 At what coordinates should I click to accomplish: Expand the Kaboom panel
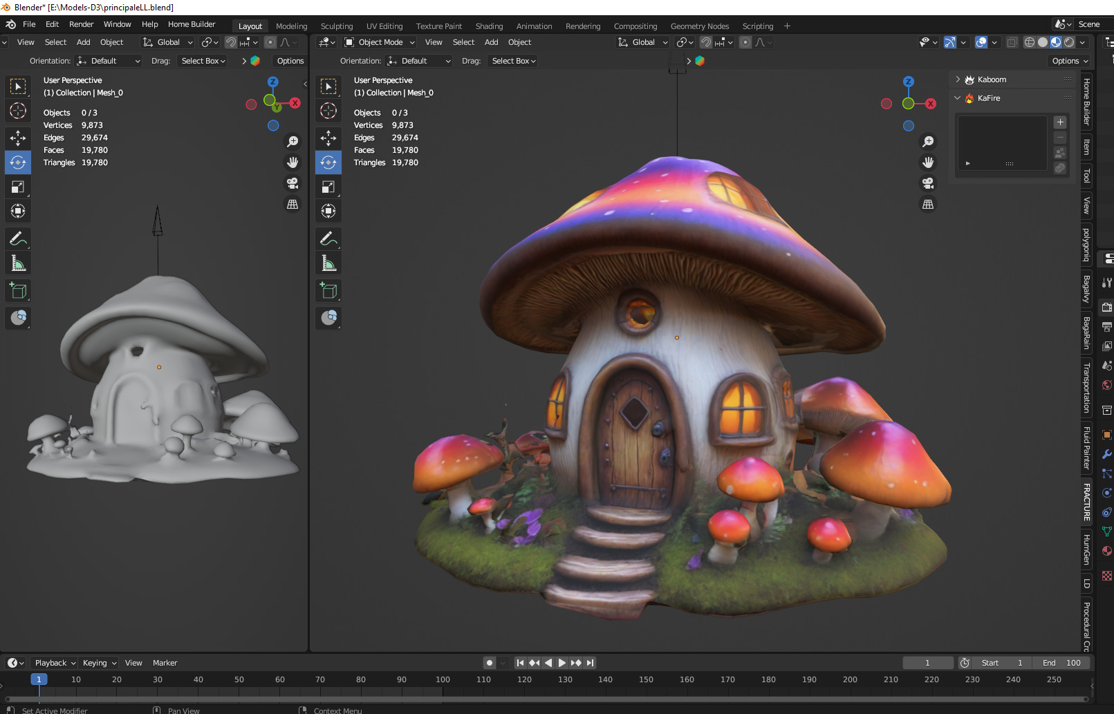pos(958,79)
